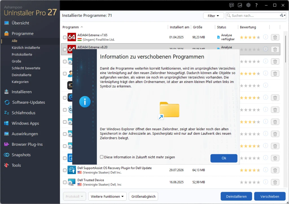Select Große in sidebar
The height and width of the screenshot is (204, 289).
point(16,61)
